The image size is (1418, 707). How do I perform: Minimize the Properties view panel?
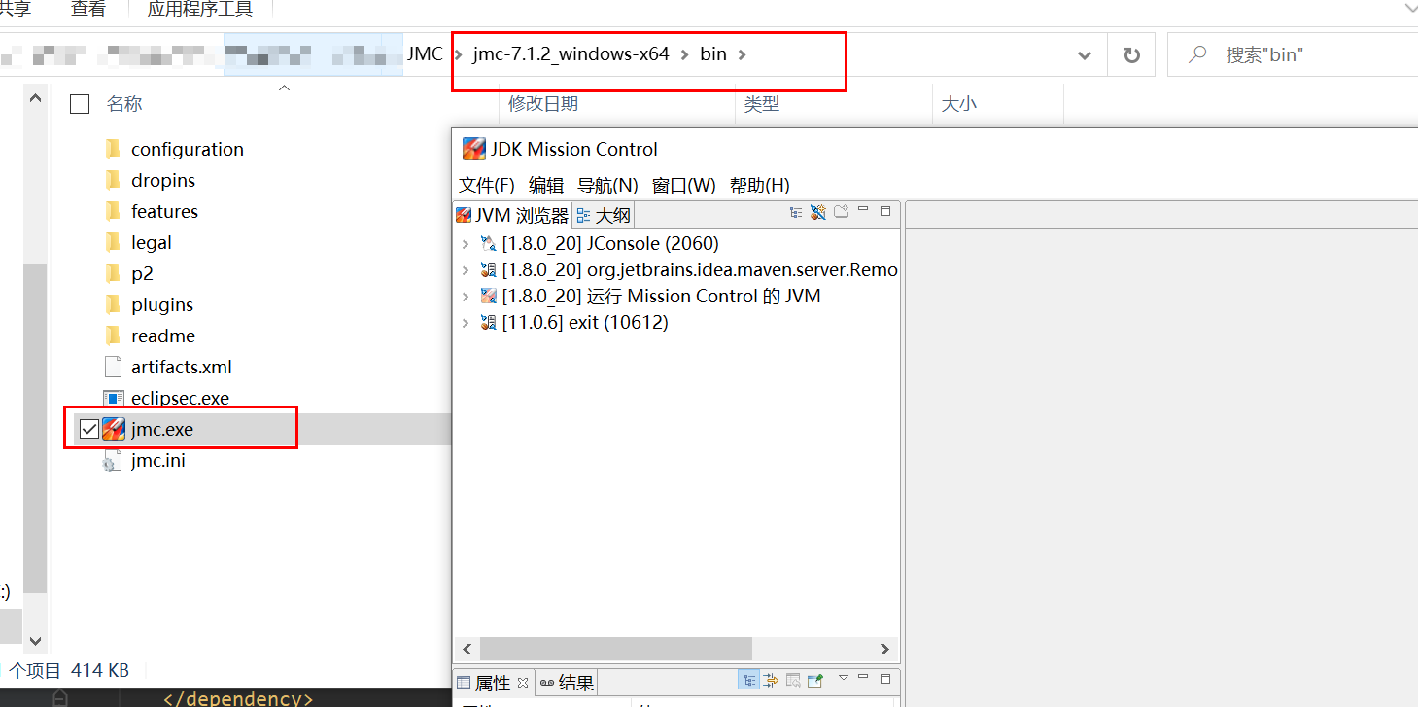coord(863,676)
